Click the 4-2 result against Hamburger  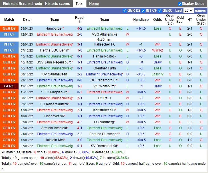pos(80,28)
